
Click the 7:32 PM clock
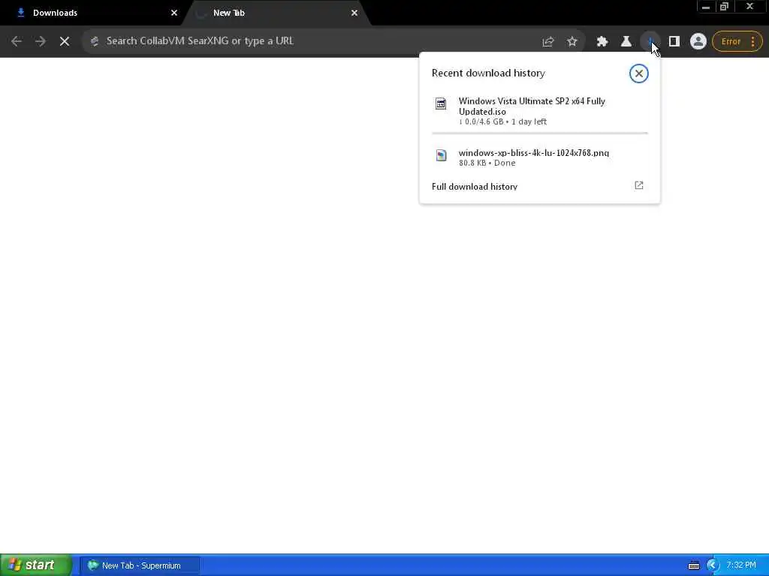pos(741,565)
